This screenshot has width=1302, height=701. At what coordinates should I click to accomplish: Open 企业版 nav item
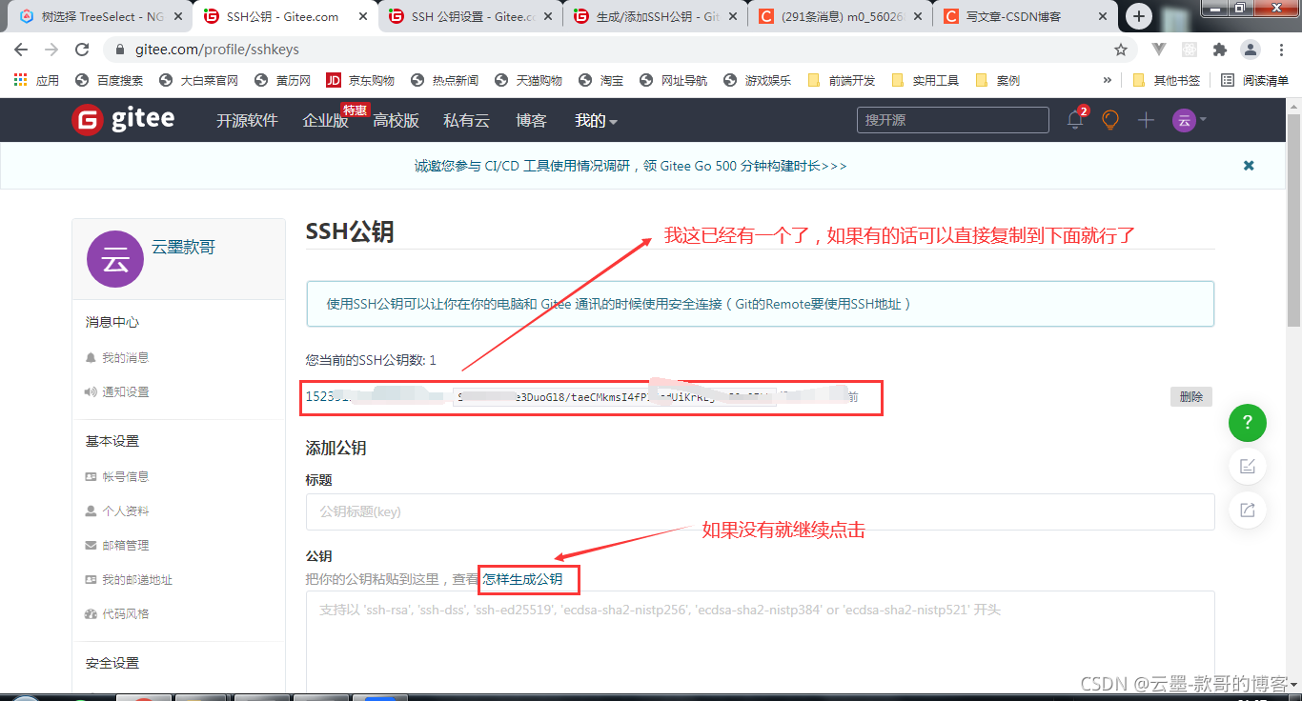(325, 121)
